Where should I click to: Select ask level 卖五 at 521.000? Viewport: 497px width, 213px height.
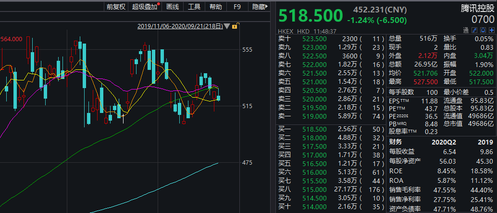point(331,82)
